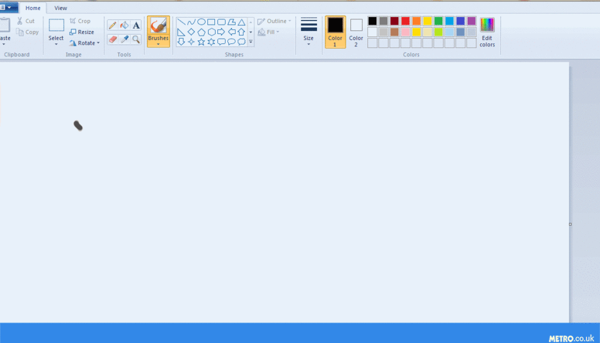Viewport: 600px width, 343px height.
Task: Open the Brushes dropdown
Action: [x=158, y=42]
